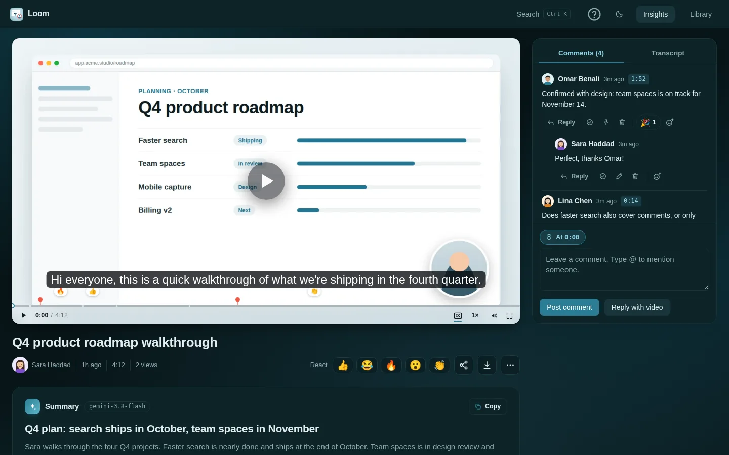The width and height of the screenshot is (729, 455).
Task: Open the more options ellipsis menu
Action: point(510,365)
